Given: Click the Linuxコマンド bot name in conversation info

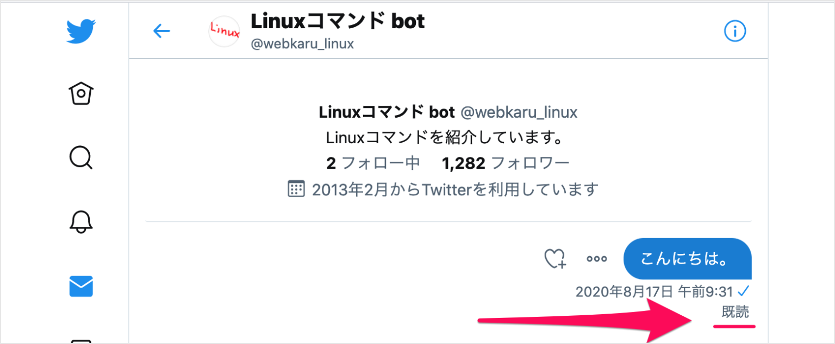Looking at the screenshot, I should (x=387, y=112).
